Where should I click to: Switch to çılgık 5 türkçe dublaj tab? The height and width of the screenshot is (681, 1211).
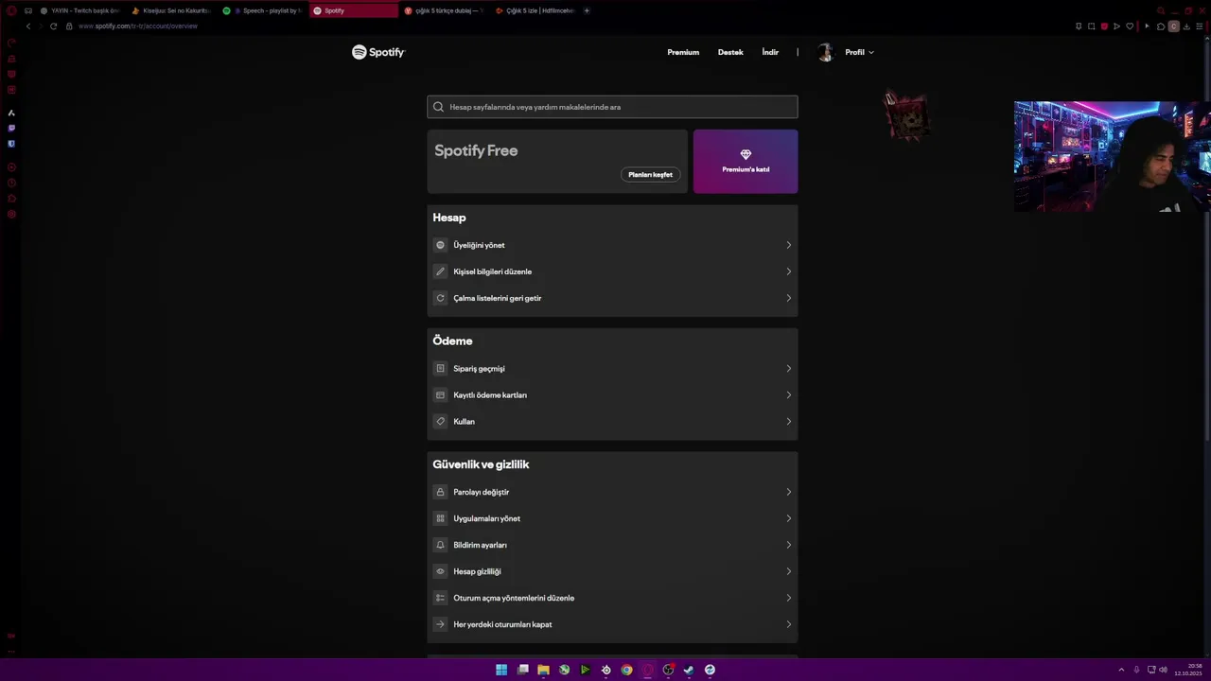[444, 10]
